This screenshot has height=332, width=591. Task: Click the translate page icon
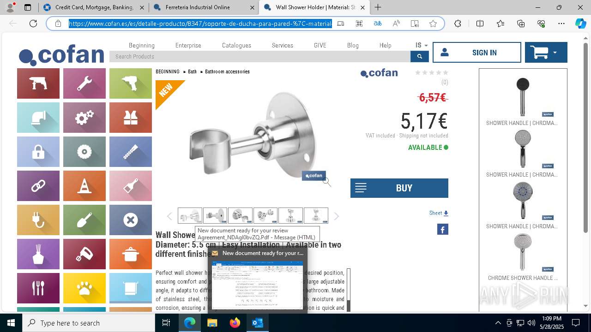pyautogui.click(x=378, y=24)
